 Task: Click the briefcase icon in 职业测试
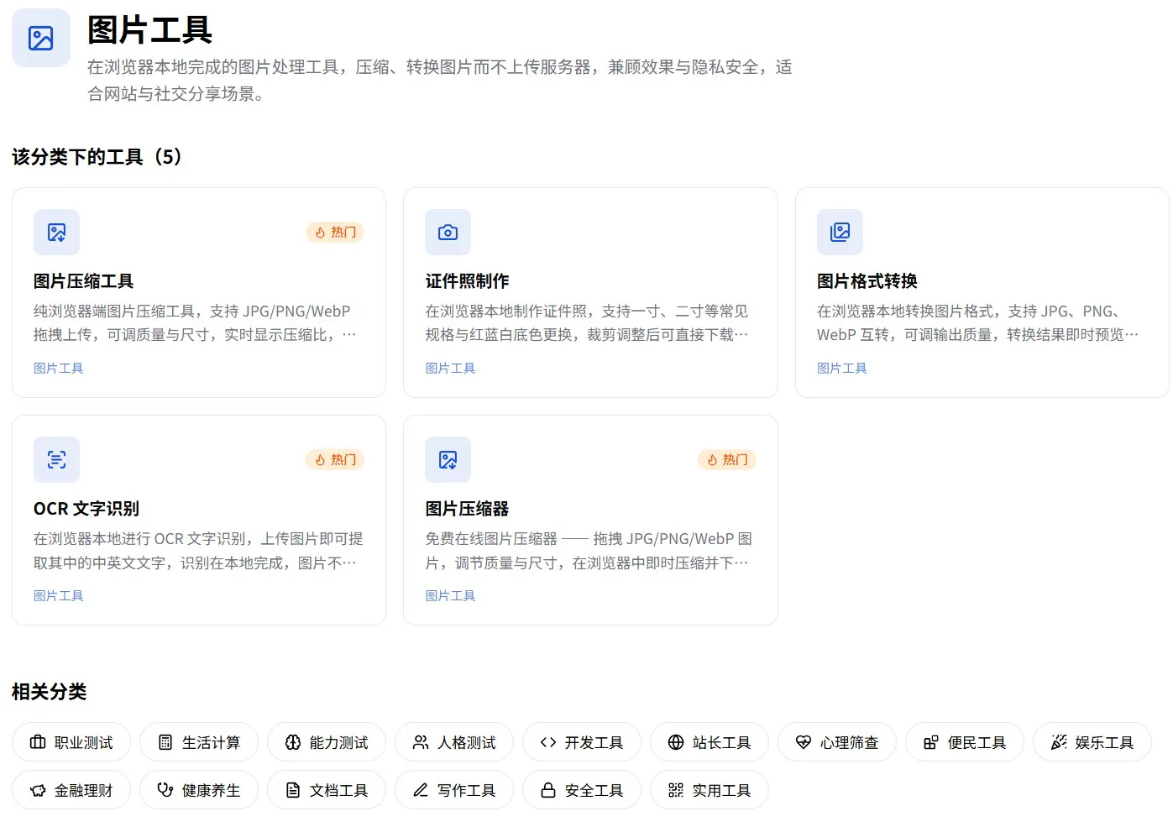(x=38, y=742)
